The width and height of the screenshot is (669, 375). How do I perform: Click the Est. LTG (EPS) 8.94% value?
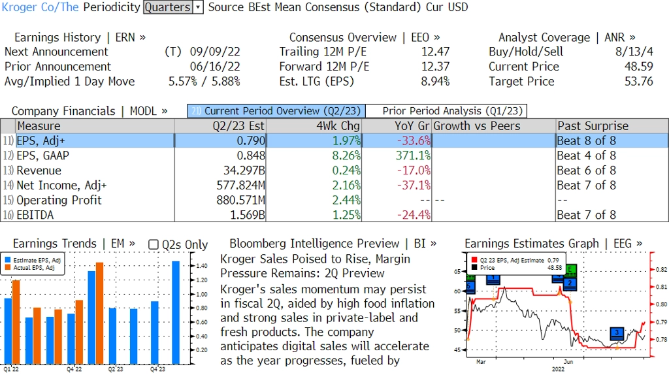435,82
